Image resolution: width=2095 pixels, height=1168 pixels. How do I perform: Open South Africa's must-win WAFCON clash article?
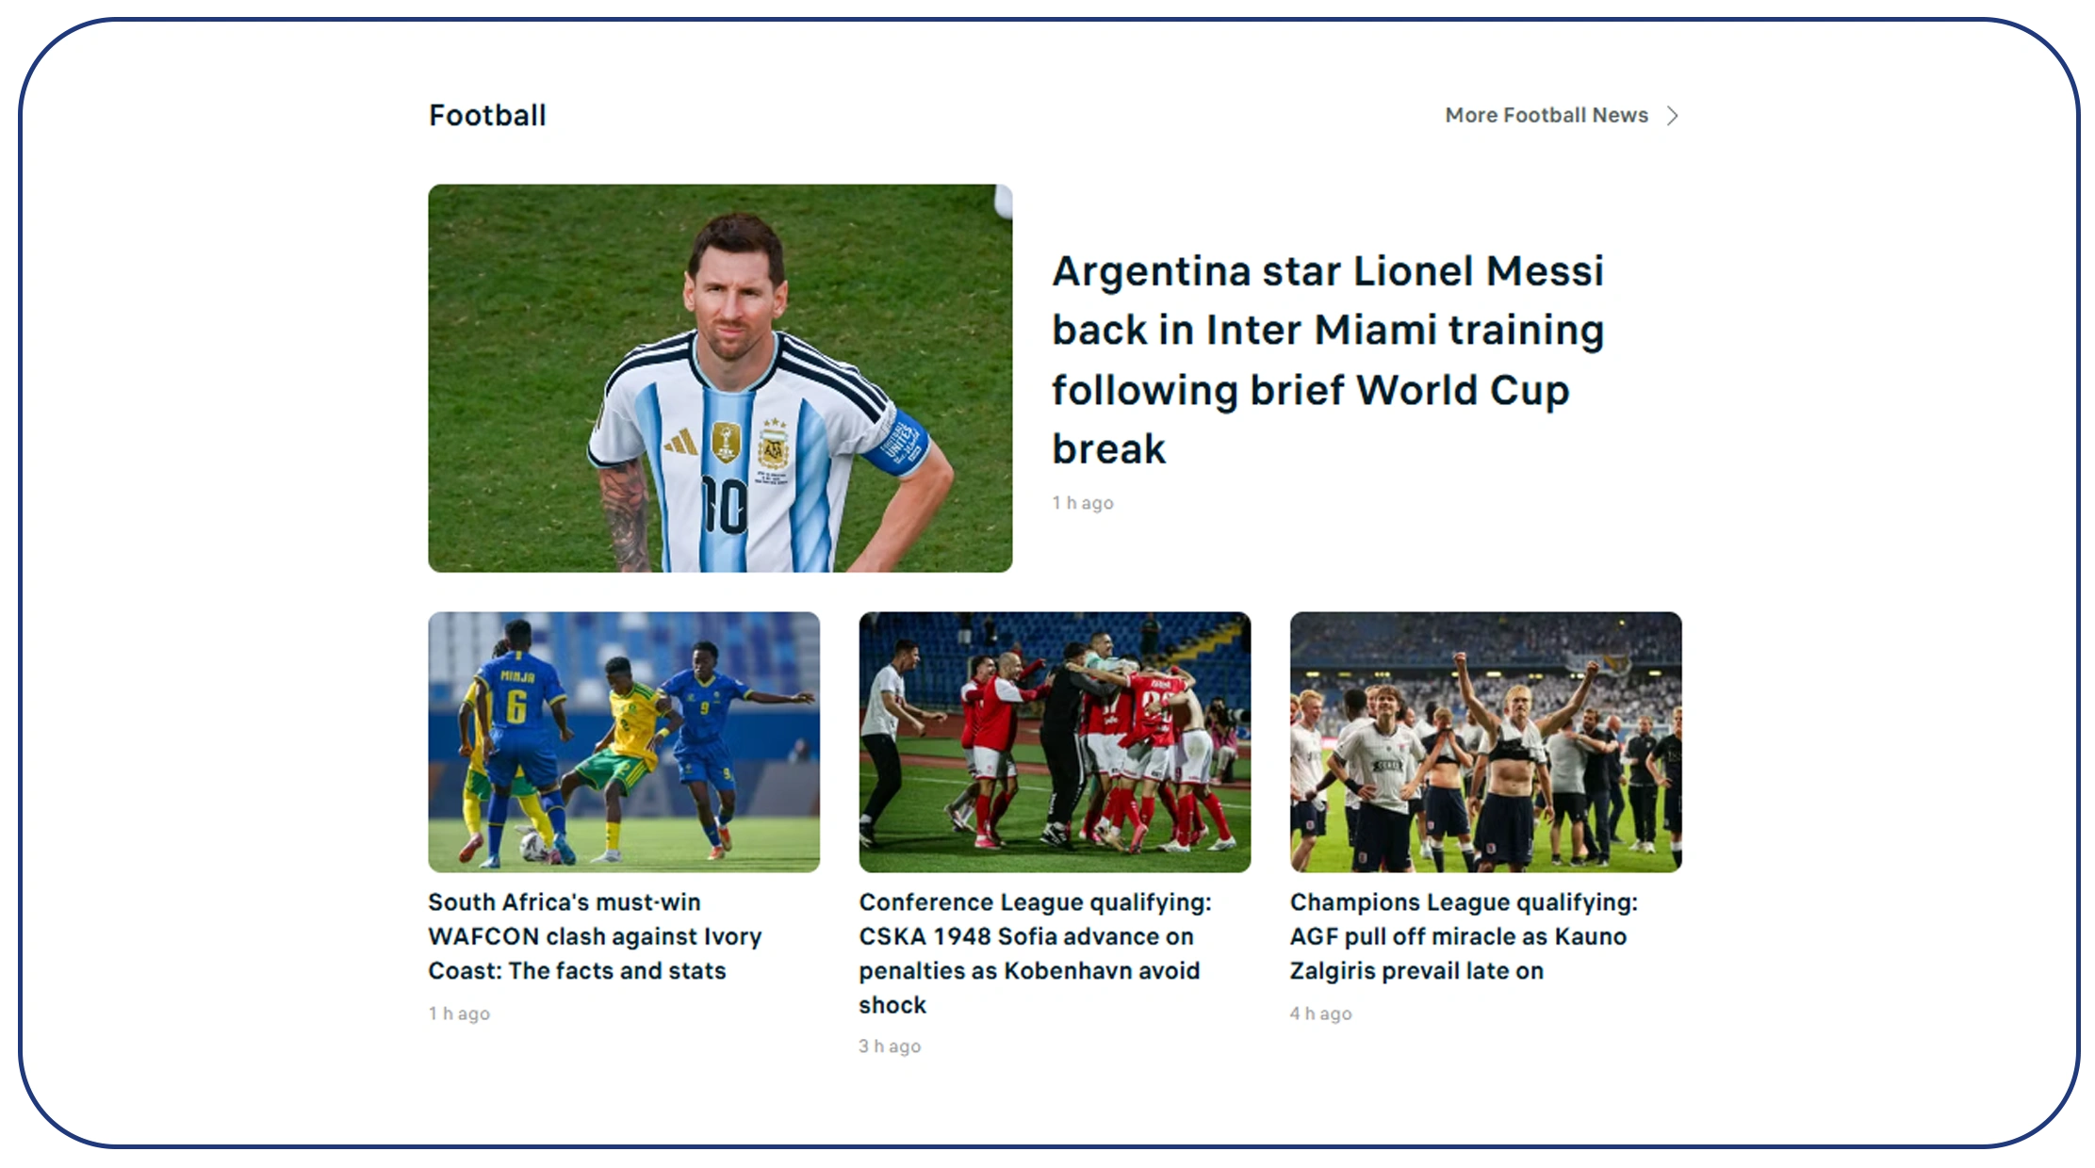tap(595, 936)
